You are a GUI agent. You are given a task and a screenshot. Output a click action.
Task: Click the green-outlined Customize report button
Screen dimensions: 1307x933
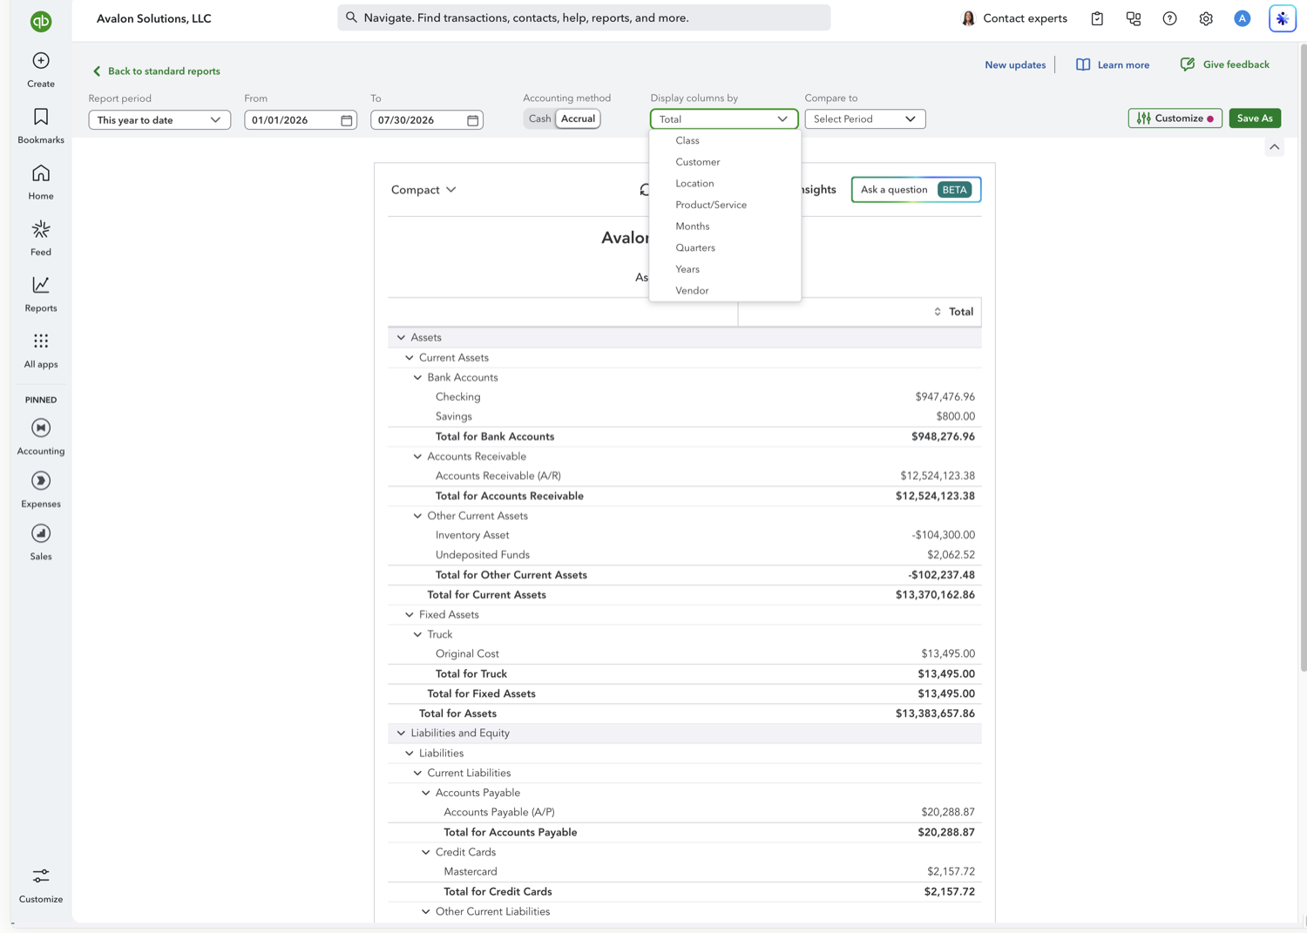click(1175, 118)
